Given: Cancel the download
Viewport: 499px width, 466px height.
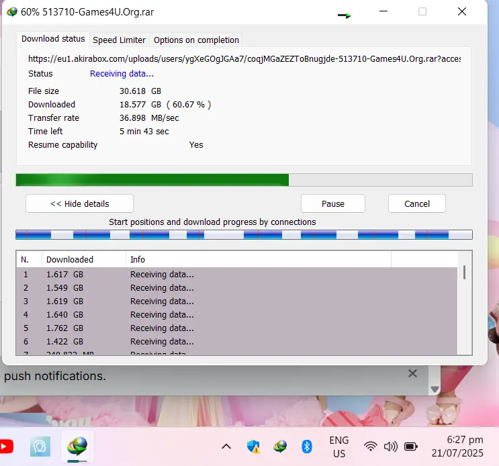Looking at the screenshot, I should [417, 203].
